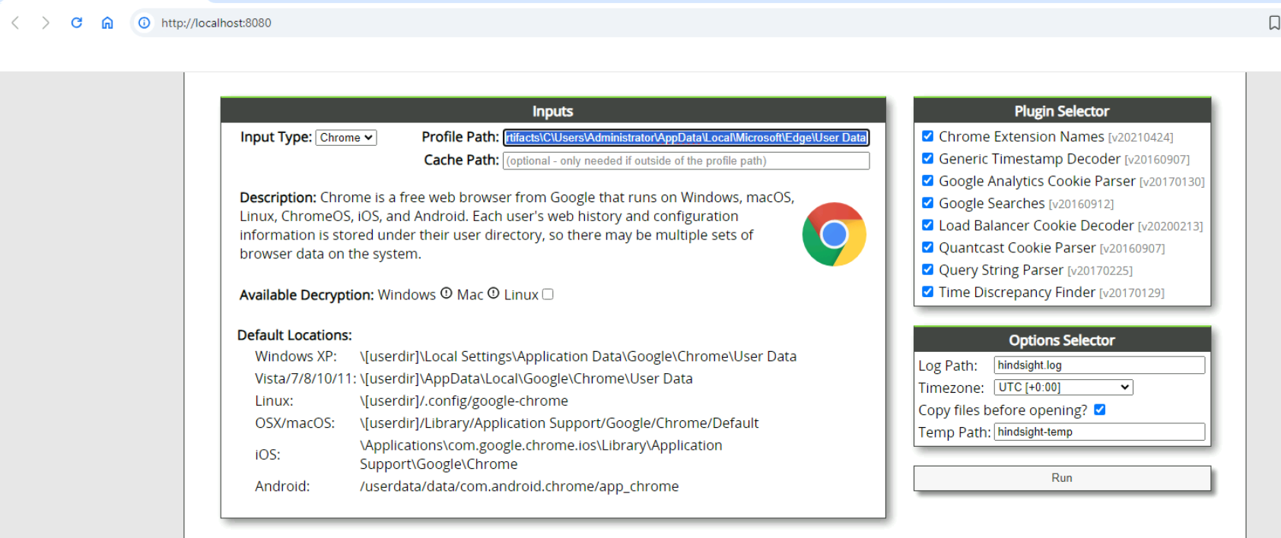Viewport: 1281px width, 538px height.
Task: Select the Temp Path input box
Action: point(1099,432)
